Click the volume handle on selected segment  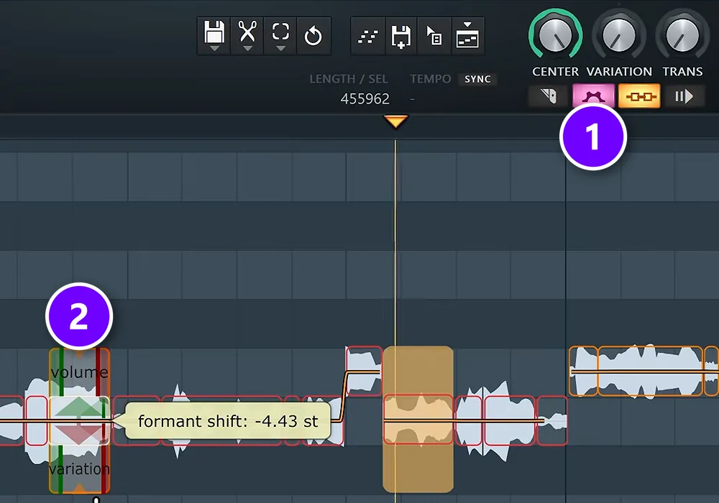point(79,372)
